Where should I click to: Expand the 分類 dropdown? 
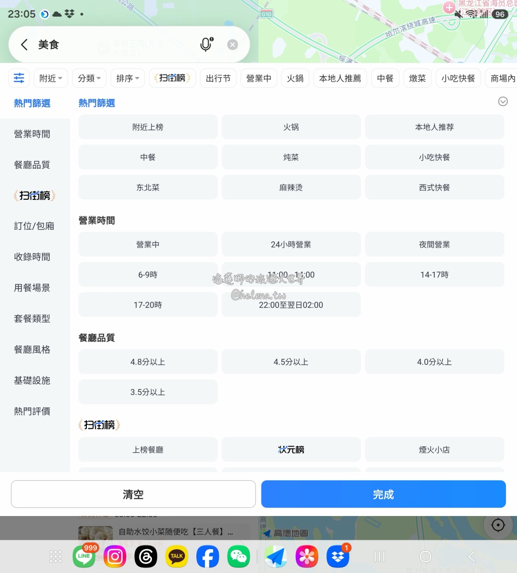click(x=89, y=78)
